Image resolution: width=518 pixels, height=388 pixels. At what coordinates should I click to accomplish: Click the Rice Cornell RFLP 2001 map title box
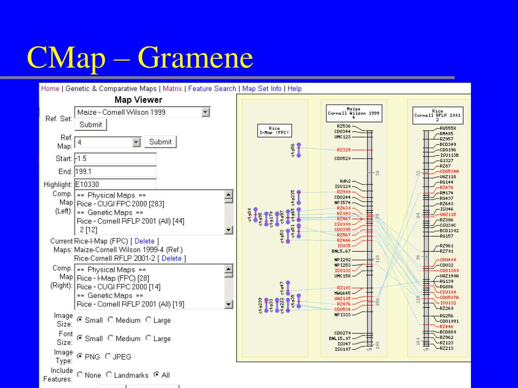(438, 116)
